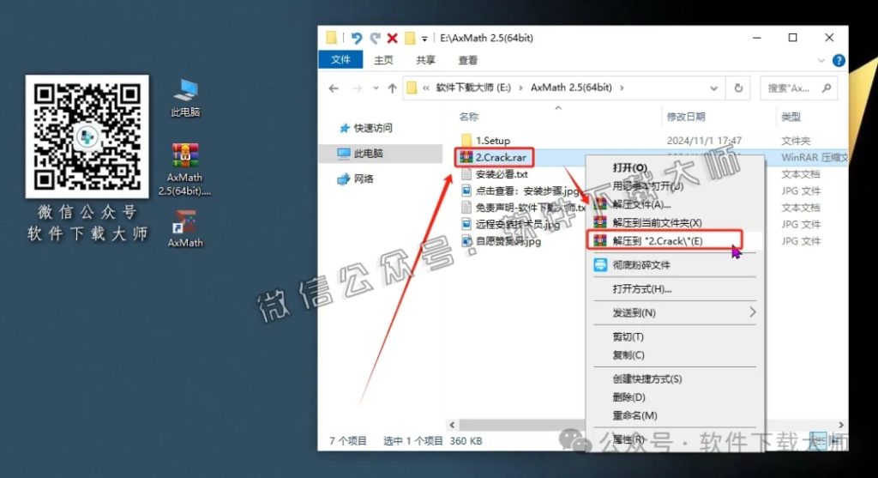Select 远程安装技术员.jpg file
Screen dimensions: 878x478
[509, 224]
